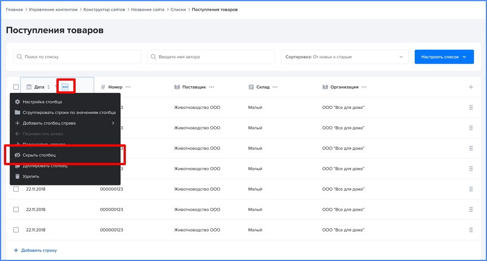This screenshot has width=487, height=261.
Task: Click the Дата column header label
Action: 39,87
